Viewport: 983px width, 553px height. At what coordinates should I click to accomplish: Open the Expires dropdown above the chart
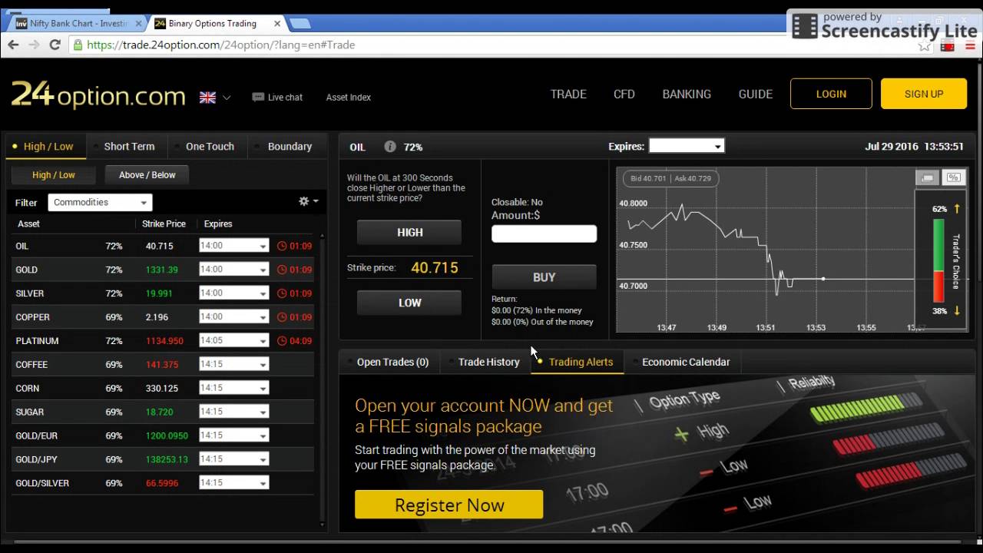coord(686,146)
